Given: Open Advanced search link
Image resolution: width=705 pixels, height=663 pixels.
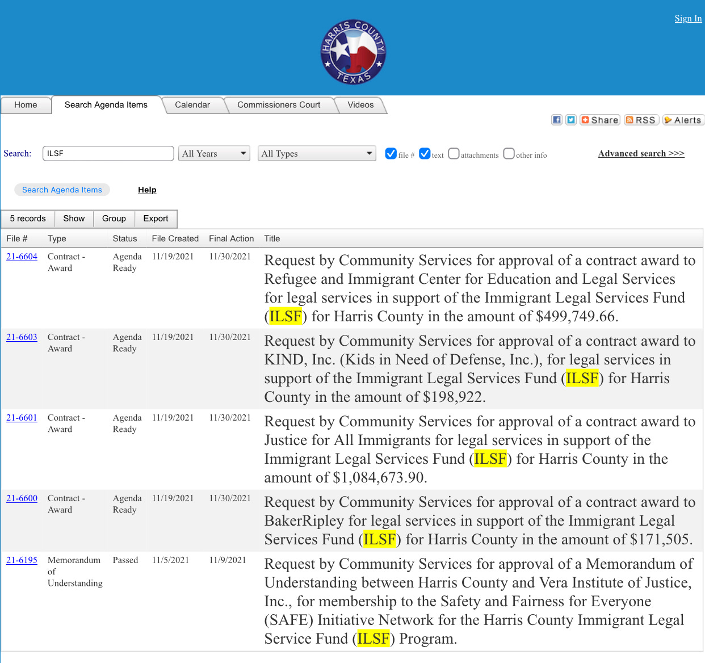Looking at the screenshot, I should tap(641, 153).
